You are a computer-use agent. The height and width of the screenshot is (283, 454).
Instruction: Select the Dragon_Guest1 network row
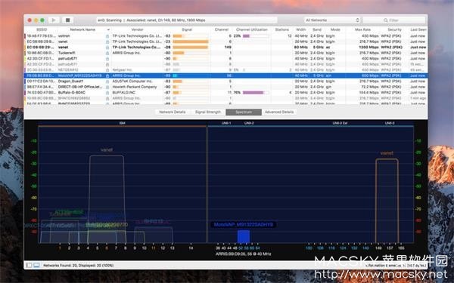click(225, 82)
